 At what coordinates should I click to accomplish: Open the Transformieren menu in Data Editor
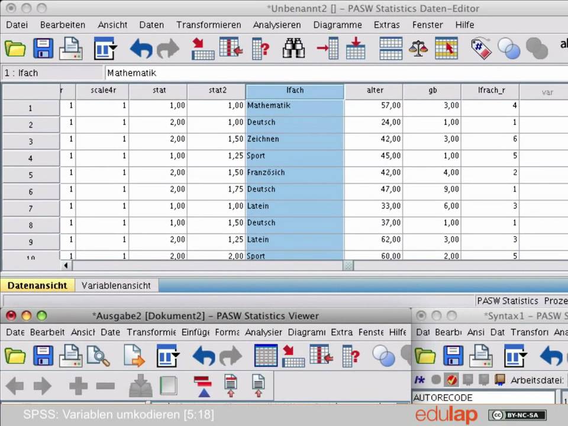click(209, 25)
